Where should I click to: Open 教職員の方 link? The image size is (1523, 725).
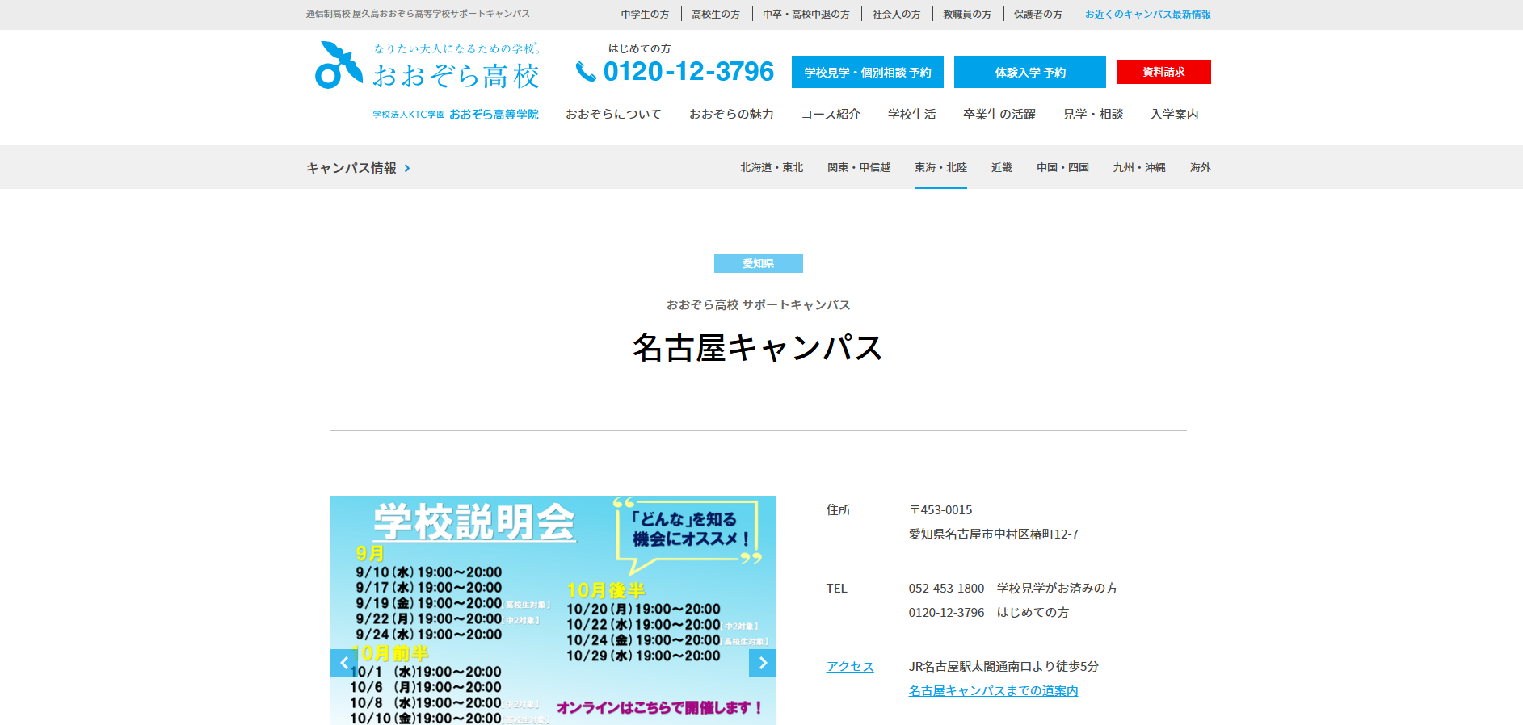pos(967,14)
